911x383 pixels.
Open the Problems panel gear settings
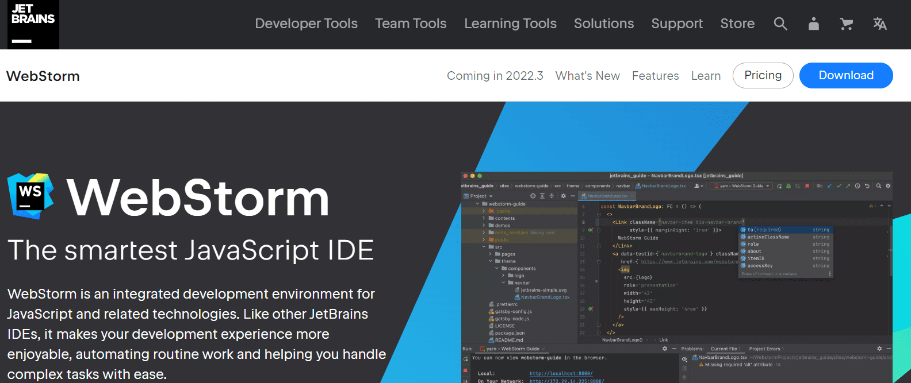879,349
